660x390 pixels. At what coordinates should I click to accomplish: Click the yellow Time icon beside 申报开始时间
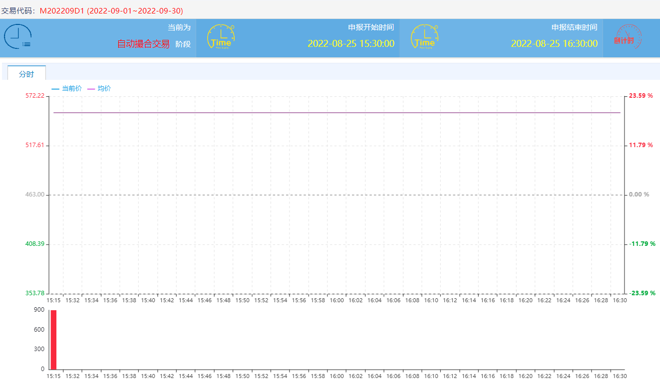tap(221, 37)
